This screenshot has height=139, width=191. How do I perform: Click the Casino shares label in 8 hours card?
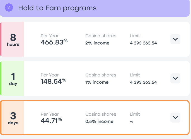pyautogui.click(x=101, y=36)
